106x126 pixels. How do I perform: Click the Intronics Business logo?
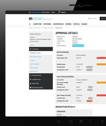click(x=40, y=19)
